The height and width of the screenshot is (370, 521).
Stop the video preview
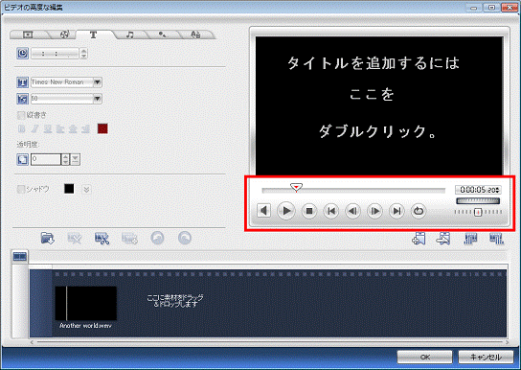coord(309,211)
